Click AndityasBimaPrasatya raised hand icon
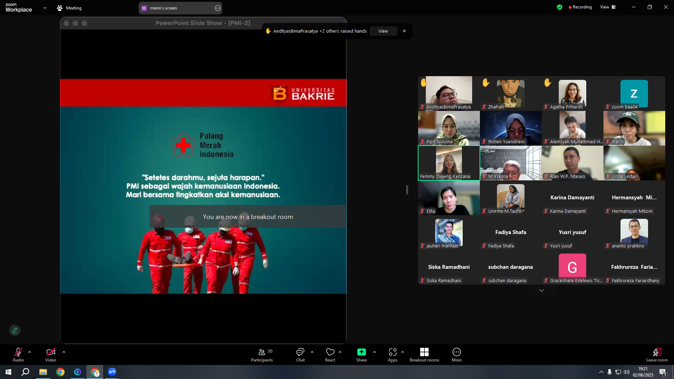 coord(424,82)
